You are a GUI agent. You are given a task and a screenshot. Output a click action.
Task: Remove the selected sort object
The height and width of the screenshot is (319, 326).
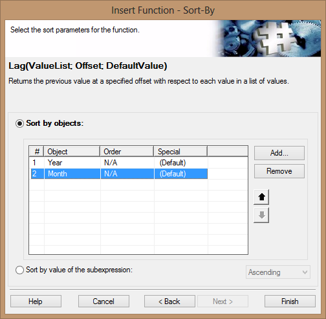279,171
